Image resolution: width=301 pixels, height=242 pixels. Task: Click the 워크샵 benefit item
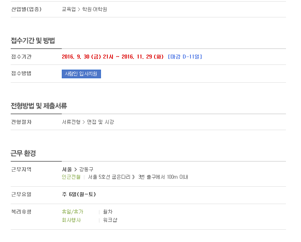[x=110, y=220]
